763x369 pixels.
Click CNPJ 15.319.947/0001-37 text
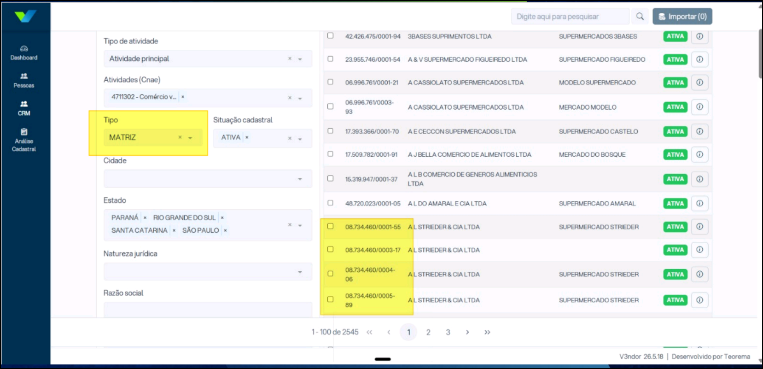[371, 179]
